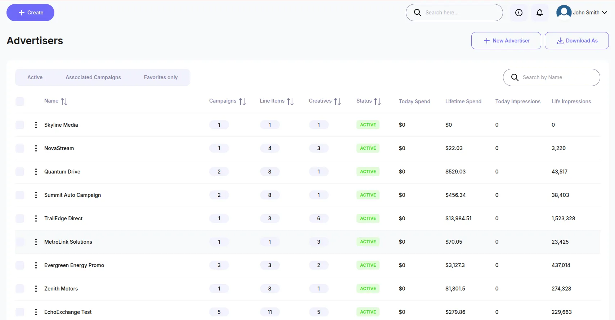Click the magnifier icon in top search

(x=418, y=13)
